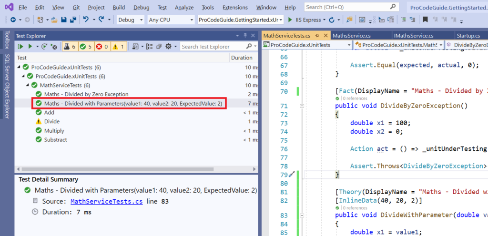488x236 pixels.
Task: Click the green Run tests play icon
Action: 30,47
